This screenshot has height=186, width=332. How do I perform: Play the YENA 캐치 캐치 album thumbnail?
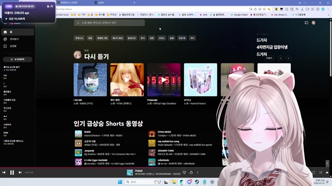(127, 80)
